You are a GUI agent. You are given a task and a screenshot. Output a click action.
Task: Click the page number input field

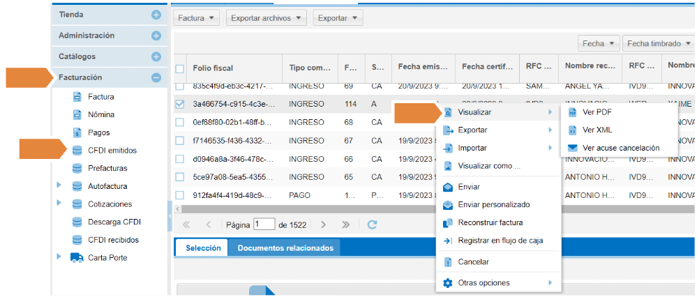(264, 224)
